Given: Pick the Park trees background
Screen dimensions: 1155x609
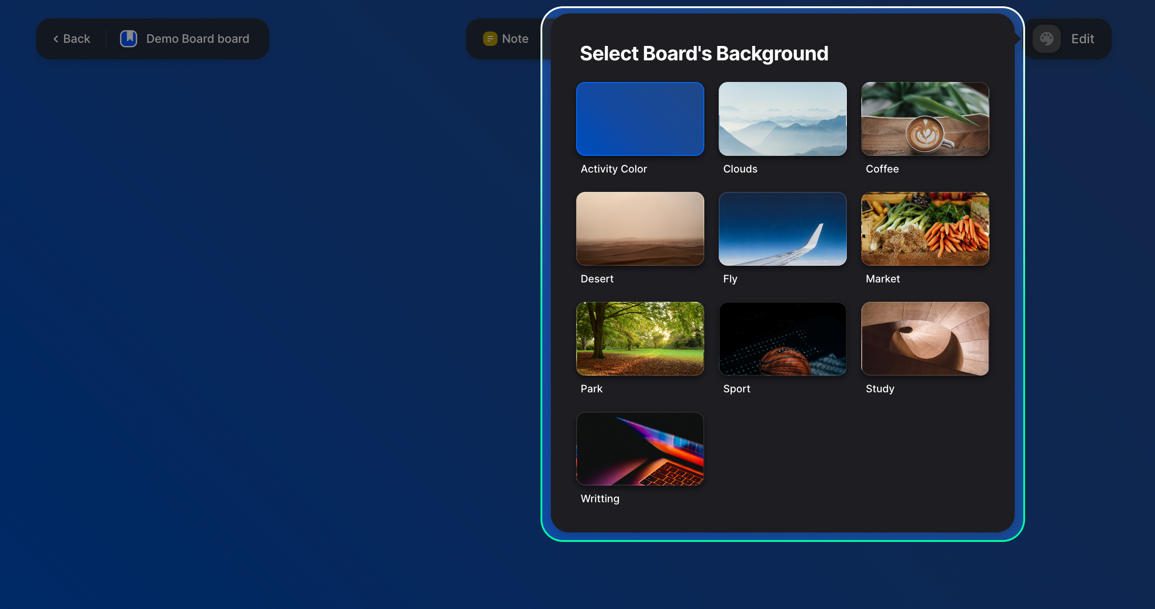Looking at the screenshot, I should coord(640,339).
